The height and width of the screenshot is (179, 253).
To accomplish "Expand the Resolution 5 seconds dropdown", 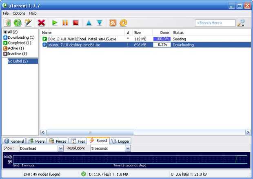I will pos(128,148).
